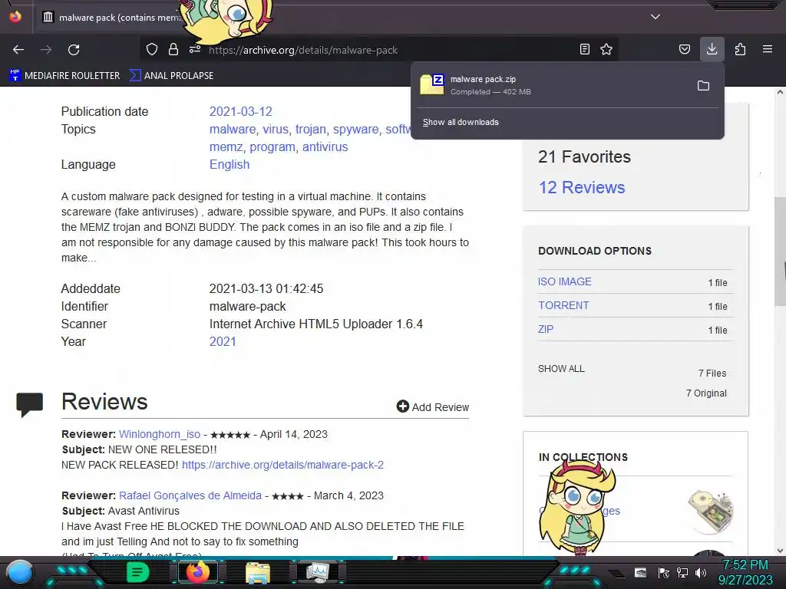The image size is (786, 589).
Task: Switch to Firefox in taskbar
Action: [197, 572]
